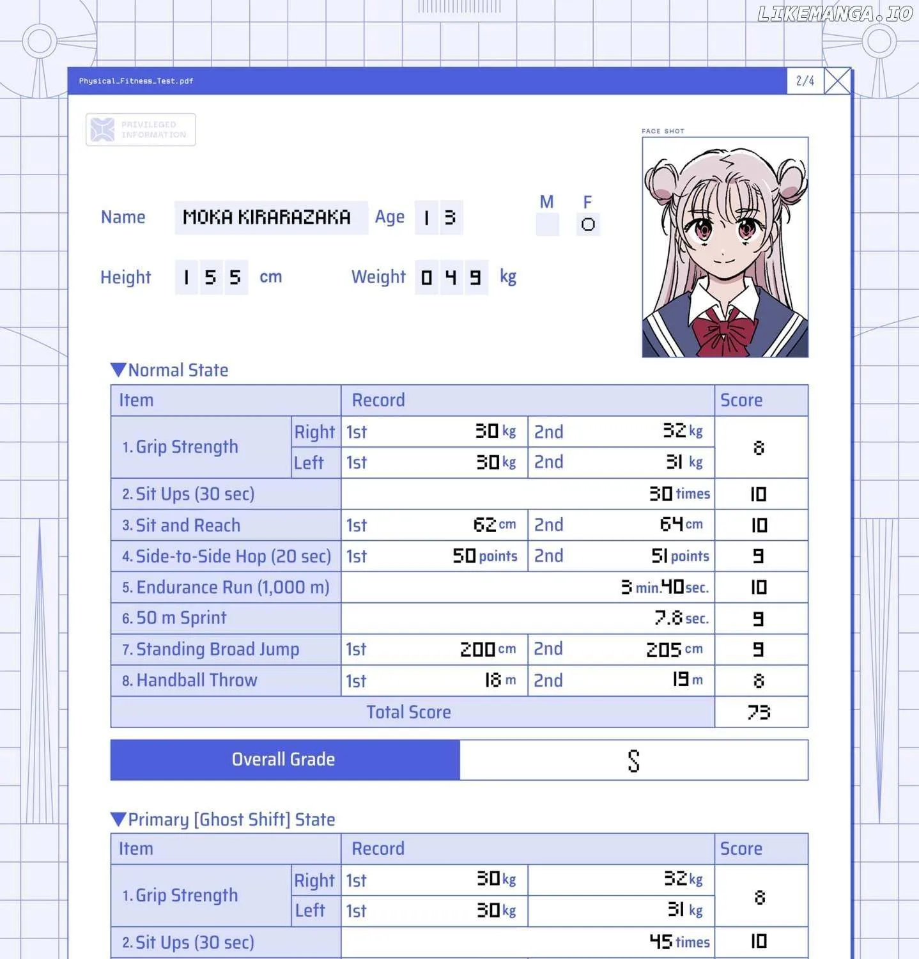Click the Weight digit box showing 0
This screenshot has height=959, width=919.
pos(426,277)
